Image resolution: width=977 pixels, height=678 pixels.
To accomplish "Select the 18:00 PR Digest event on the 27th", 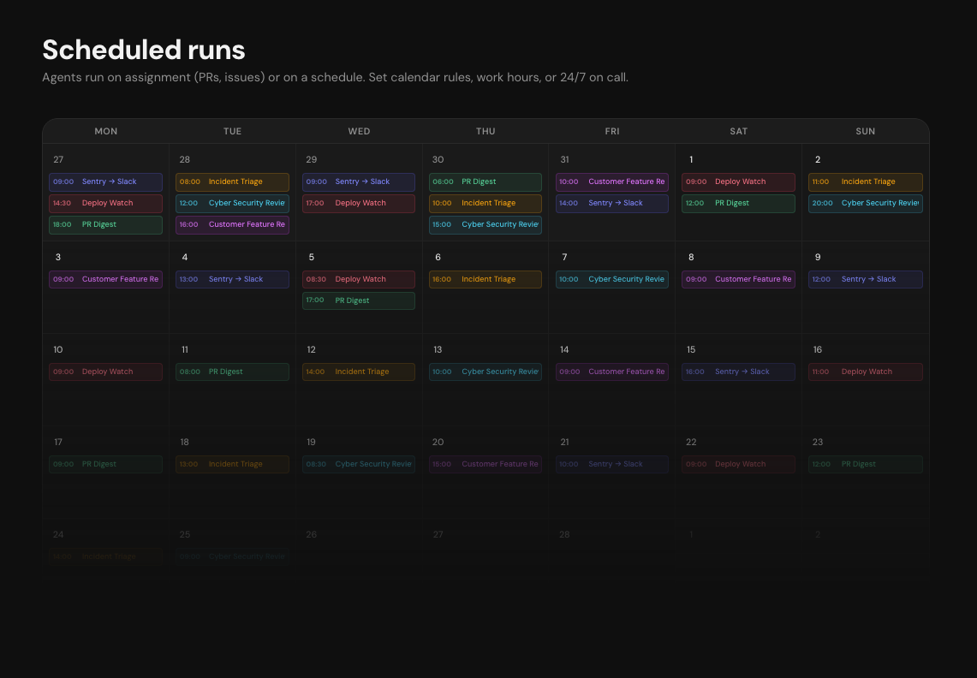I will (105, 224).
